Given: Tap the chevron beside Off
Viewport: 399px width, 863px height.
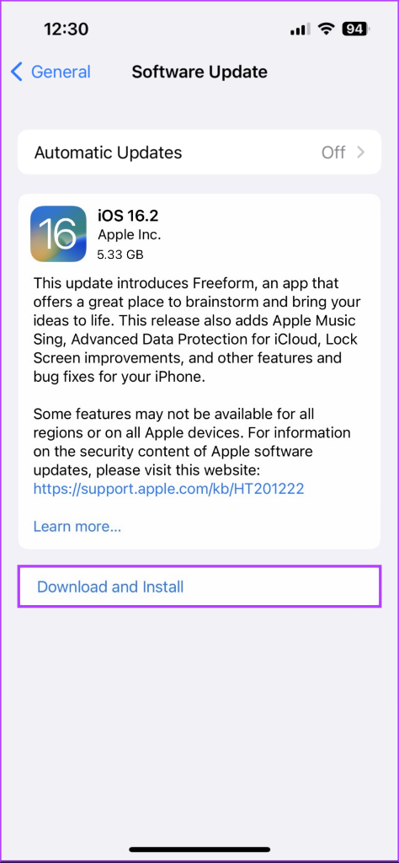Looking at the screenshot, I should (x=360, y=152).
